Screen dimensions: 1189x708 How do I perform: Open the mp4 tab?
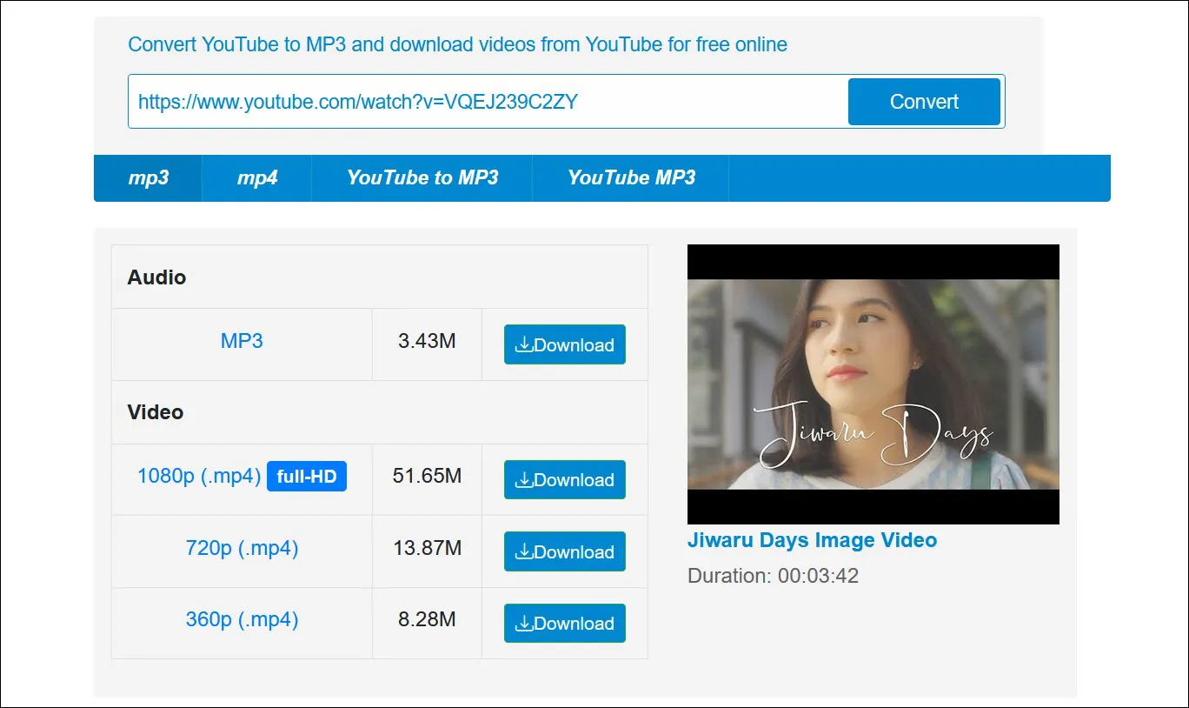tap(257, 177)
